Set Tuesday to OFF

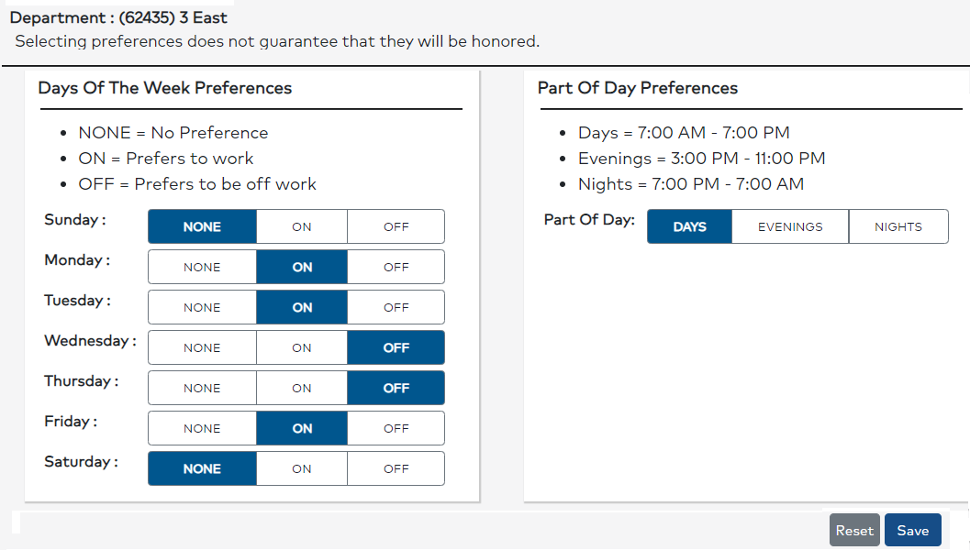coord(396,307)
